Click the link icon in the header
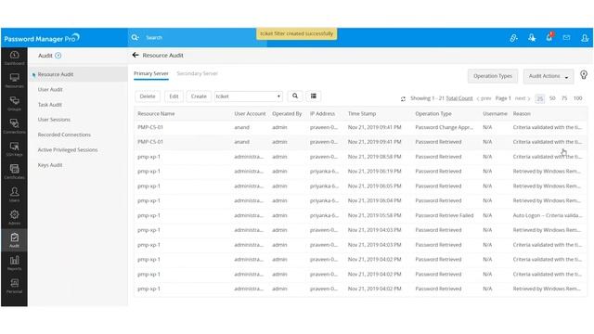The image size is (594, 334). 513,37
